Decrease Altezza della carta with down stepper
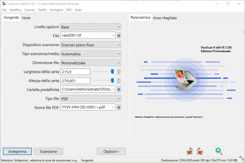This screenshot has height=163, width=245. (119, 82)
